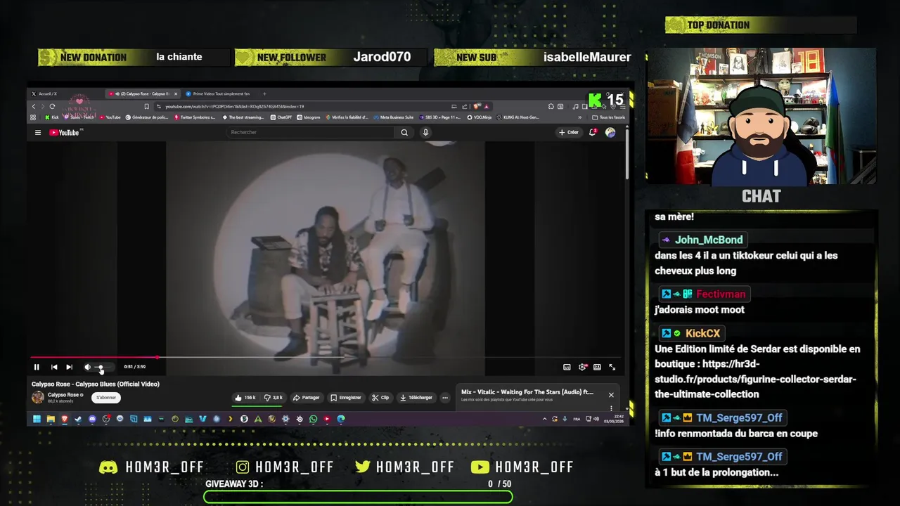The height and width of the screenshot is (506, 900).
Task: Adjust the YouTube volume slider
Action: click(103, 367)
